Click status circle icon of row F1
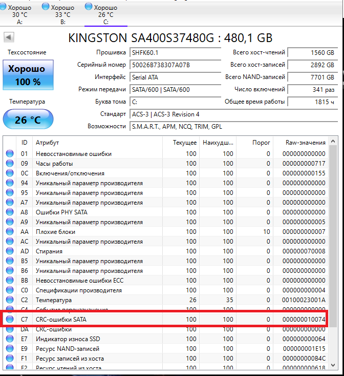344x376 pixels. (10, 358)
